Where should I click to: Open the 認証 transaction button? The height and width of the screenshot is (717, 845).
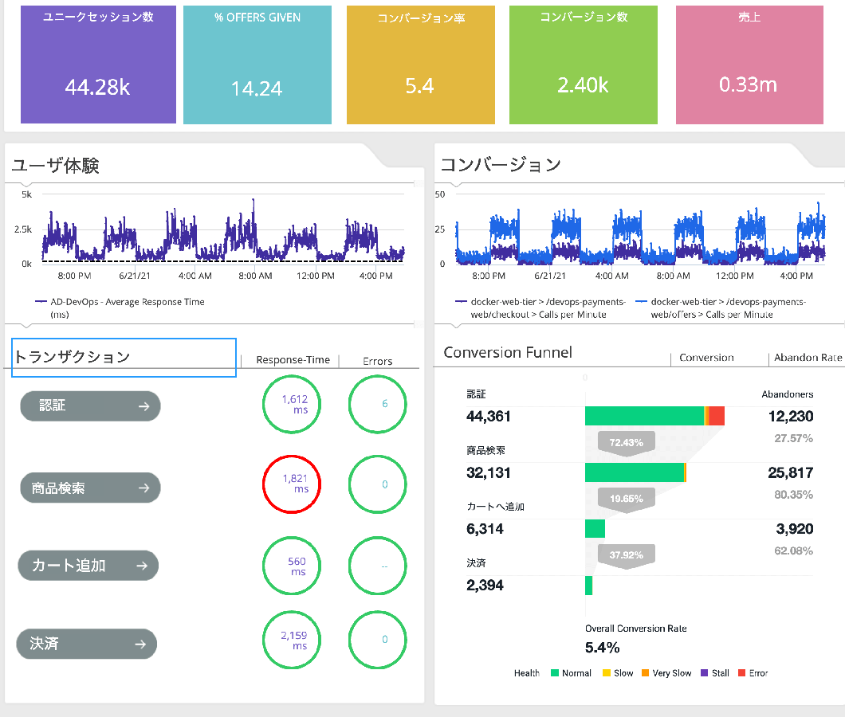pos(90,406)
